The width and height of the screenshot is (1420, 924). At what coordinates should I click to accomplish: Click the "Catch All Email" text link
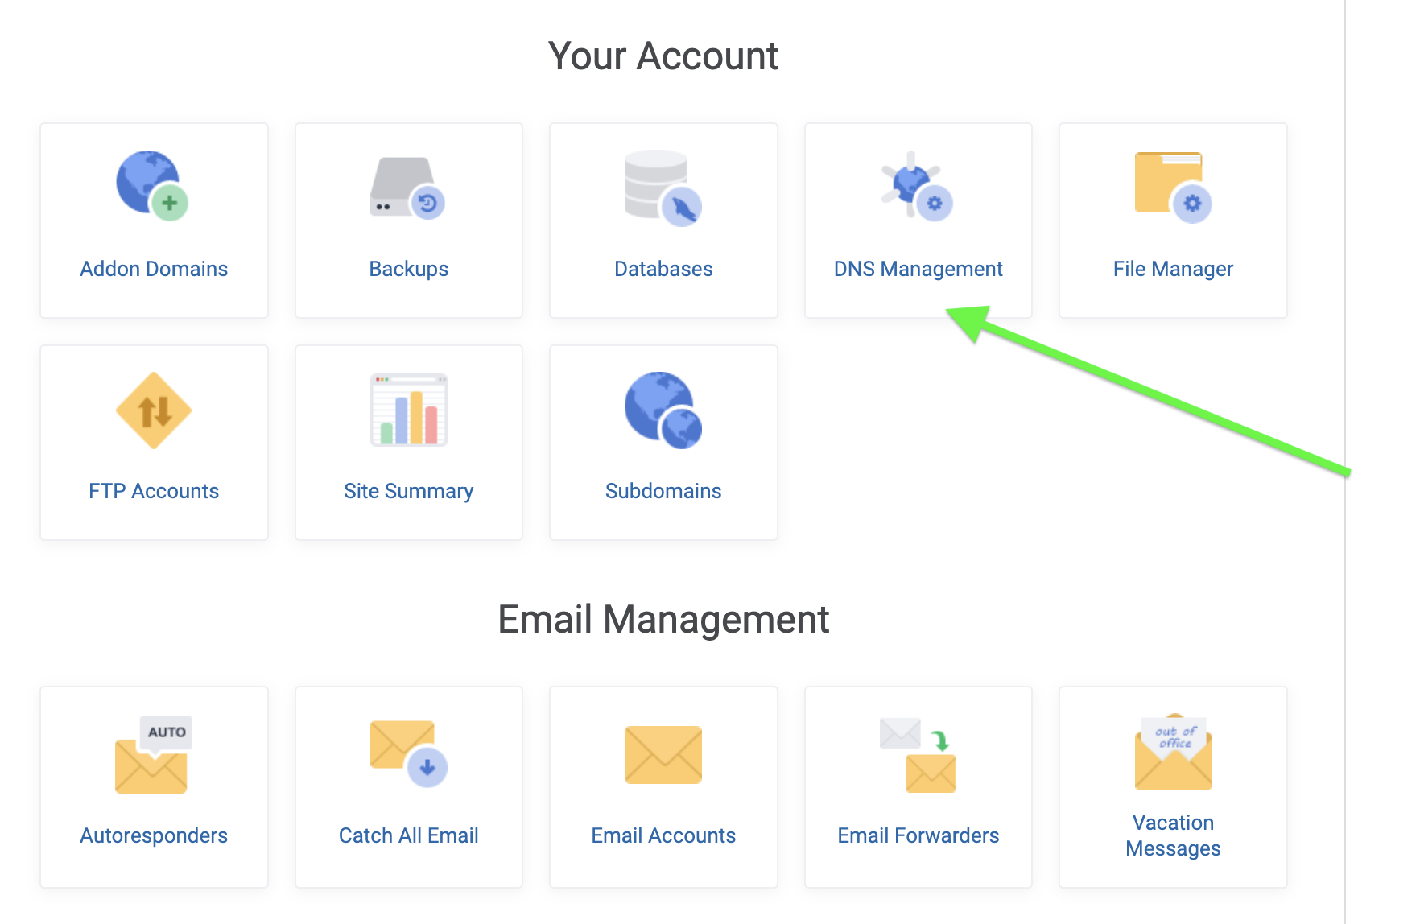click(408, 835)
